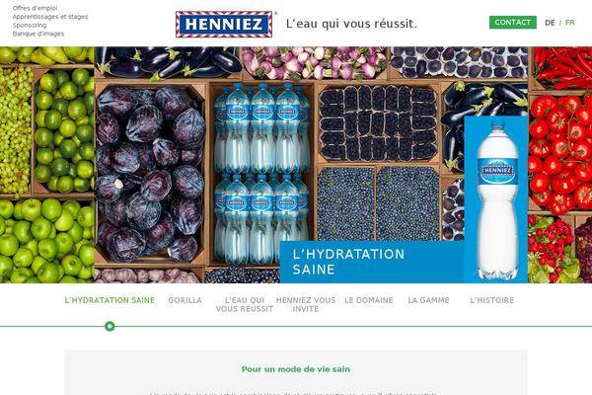This screenshot has width=592, height=395.
Task: Open La gamme section
Action: pyautogui.click(x=428, y=300)
